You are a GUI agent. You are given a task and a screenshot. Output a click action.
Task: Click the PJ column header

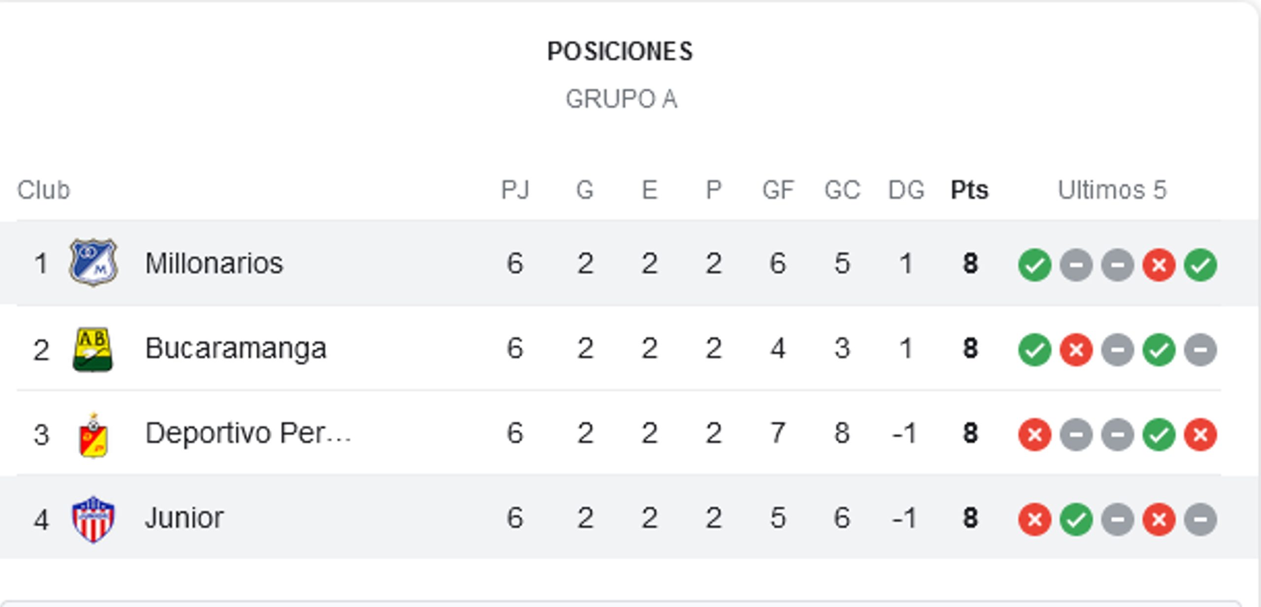coord(515,190)
